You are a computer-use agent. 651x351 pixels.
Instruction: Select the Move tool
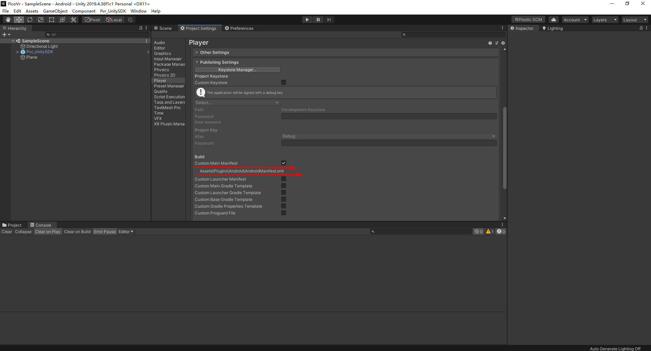pyautogui.click(x=19, y=19)
